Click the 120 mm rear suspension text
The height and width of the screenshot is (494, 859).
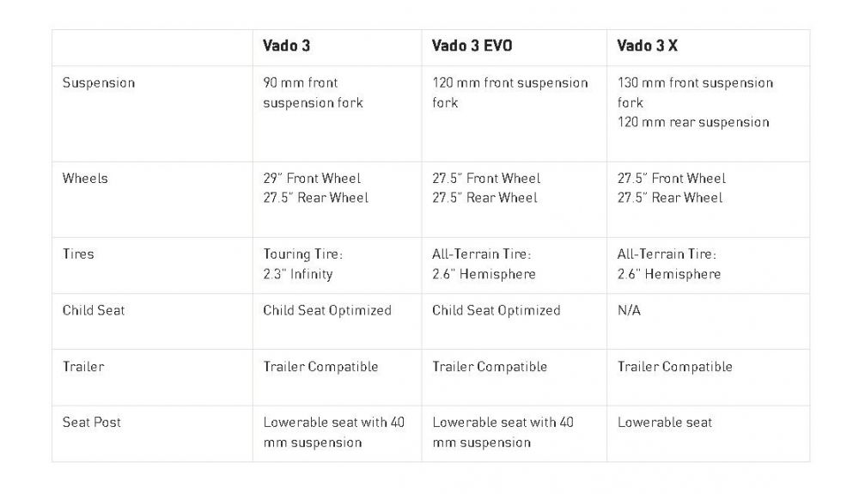pyautogui.click(x=693, y=122)
